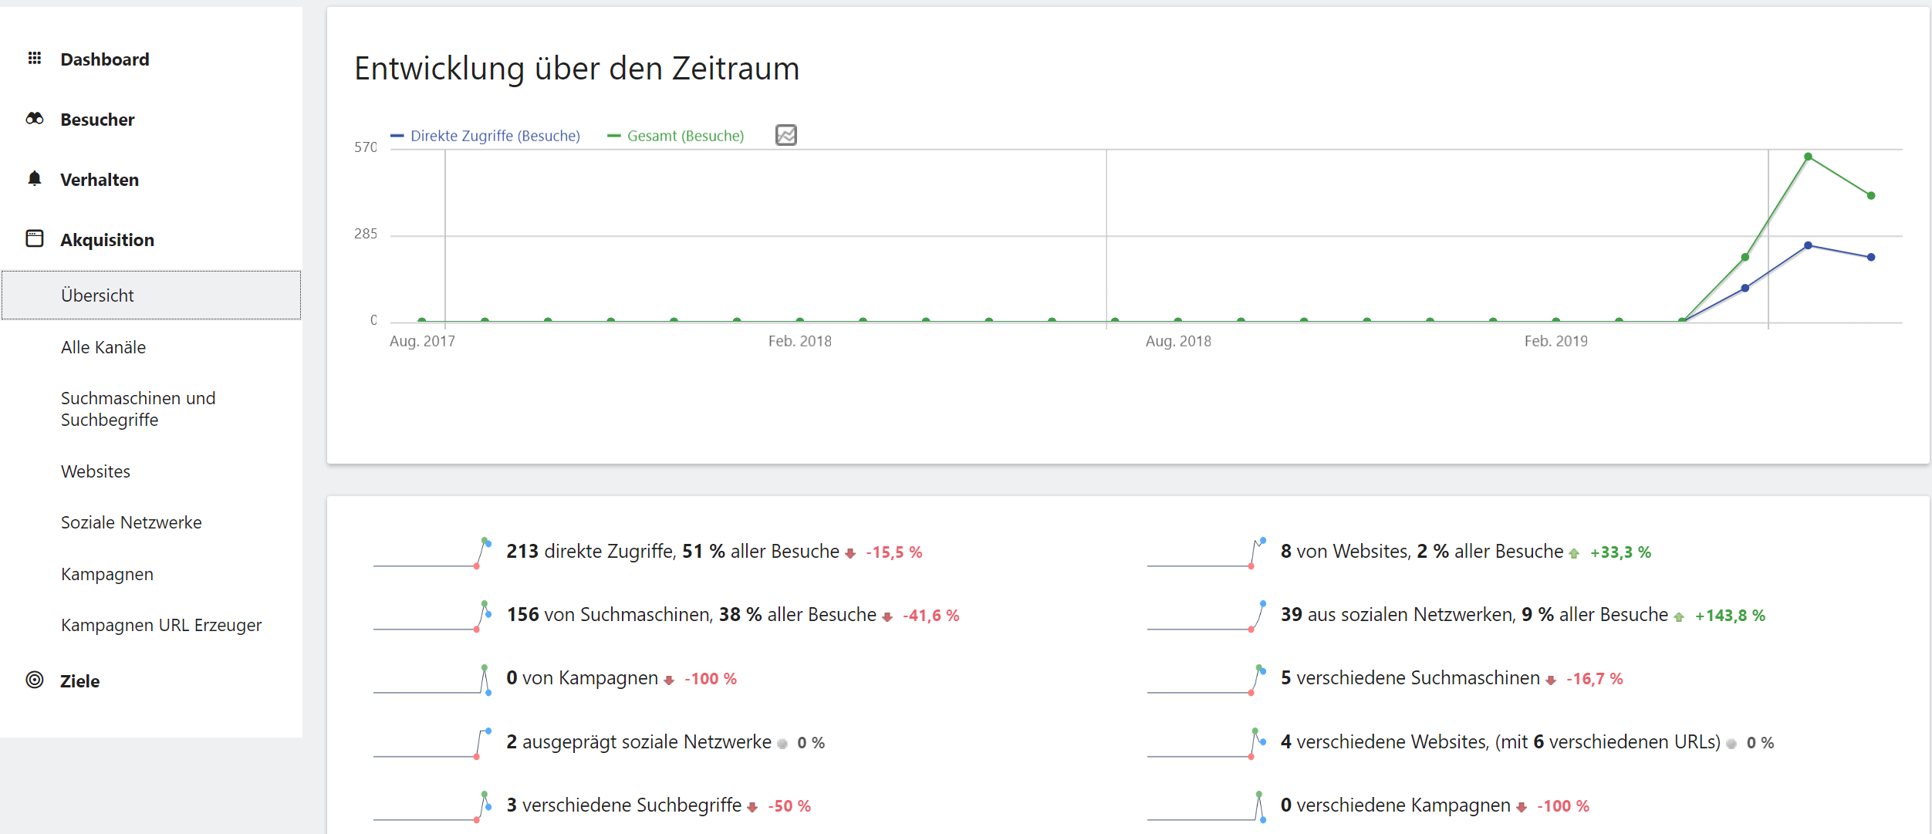
Task: Click '2 ausgeprägt soziale Netzwerke' text
Action: [x=639, y=742]
